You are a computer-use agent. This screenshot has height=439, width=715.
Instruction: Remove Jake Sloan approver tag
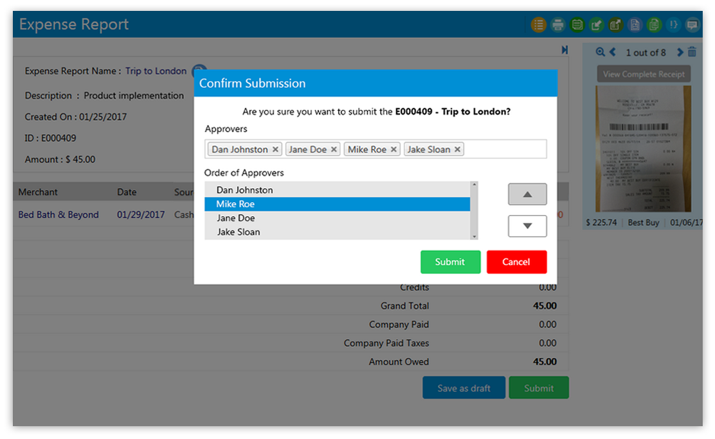click(x=457, y=150)
